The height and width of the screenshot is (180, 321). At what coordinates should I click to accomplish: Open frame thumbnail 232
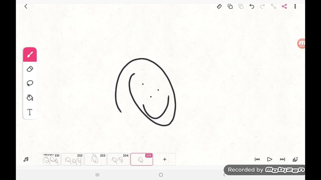pos(72,159)
